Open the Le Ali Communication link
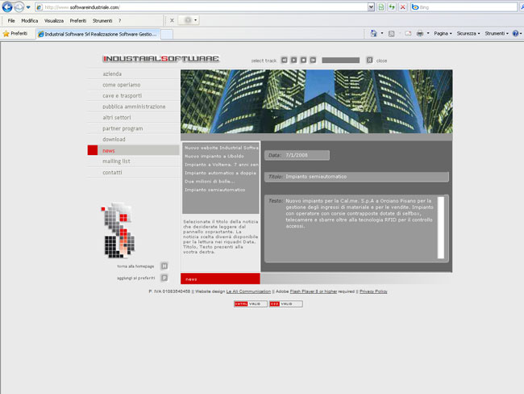Viewport: 524px width, 394px height. tap(248, 291)
